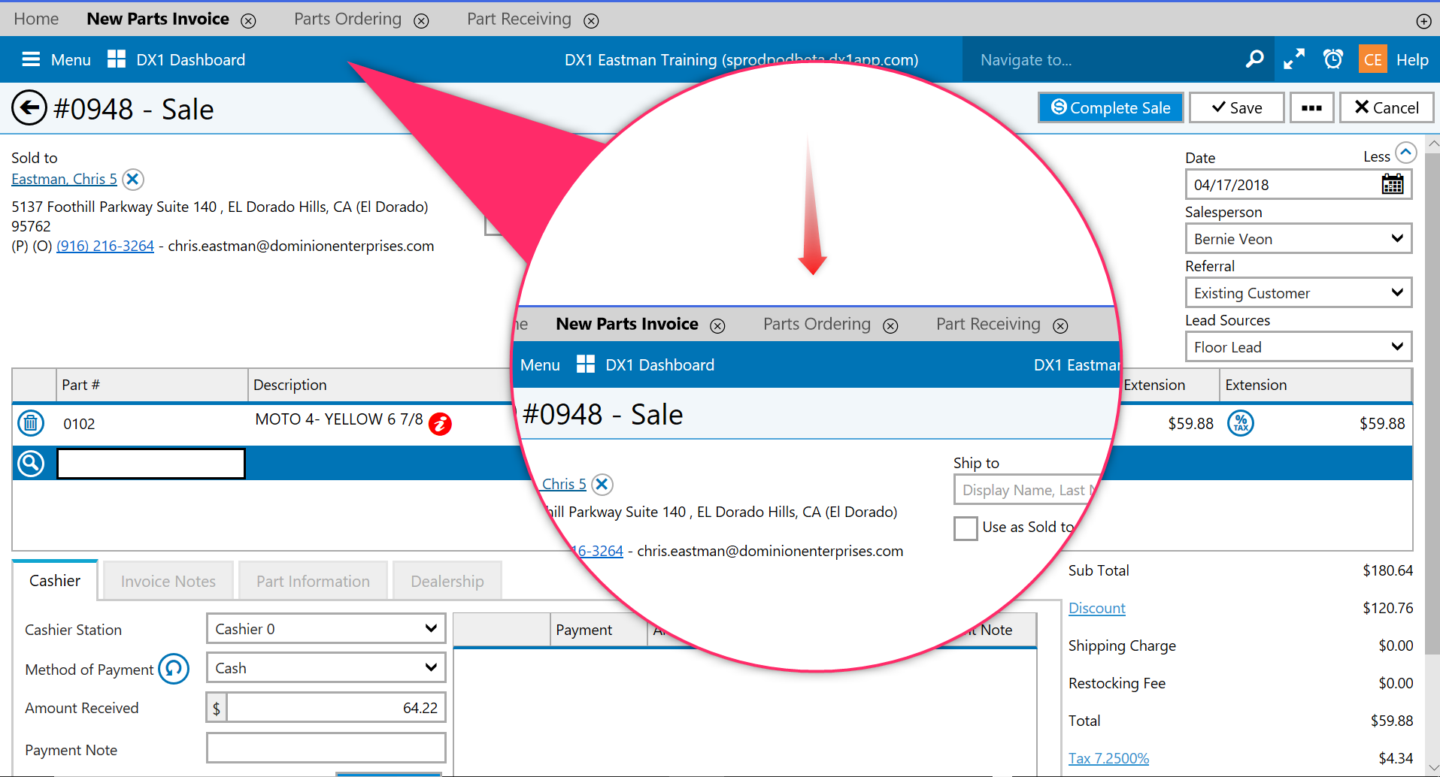Viewport: 1440px width, 777px height.
Task: Open the alarm clock reminders icon
Action: point(1333,59)
